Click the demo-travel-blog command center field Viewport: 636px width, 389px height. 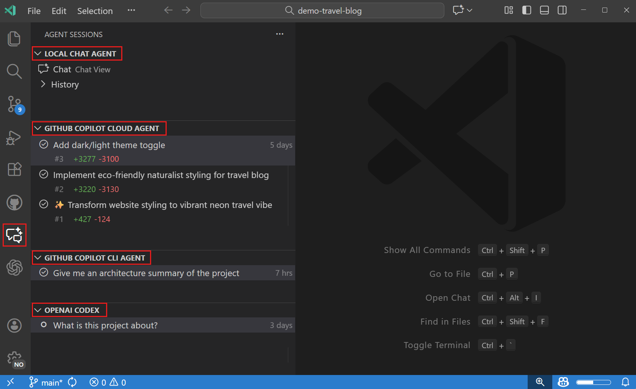click(x=322, y=10)
